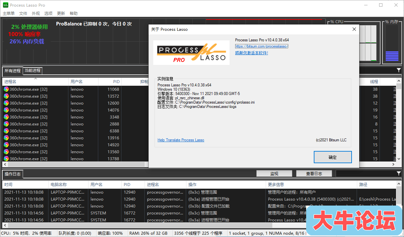Click the % 内存 memory load bar
This screenshot has height=237, width=404.
pyautogui.click(x=392, y=43)
